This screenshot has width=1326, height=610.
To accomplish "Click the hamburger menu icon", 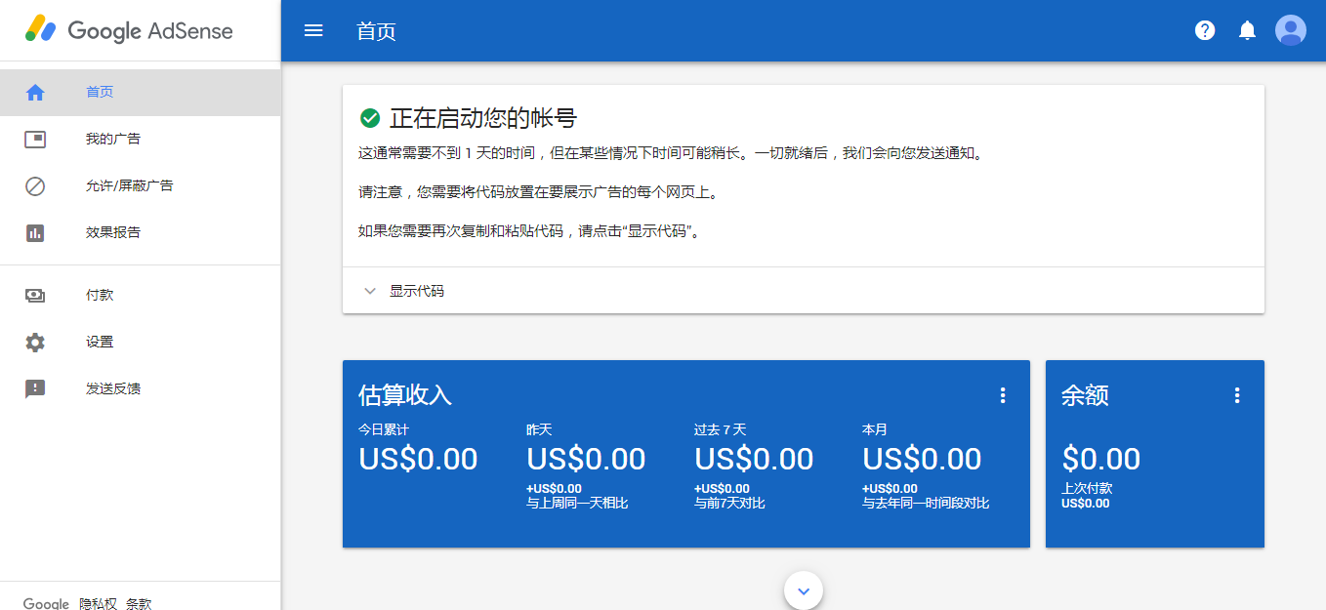I will point(313,30).
